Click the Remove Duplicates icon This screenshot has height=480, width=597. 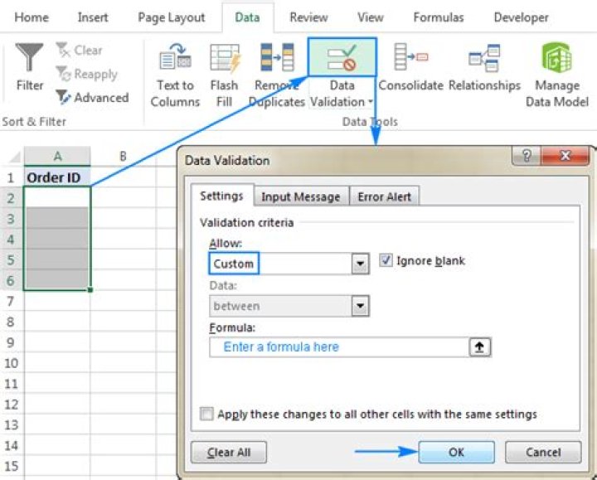pos(277,57)
